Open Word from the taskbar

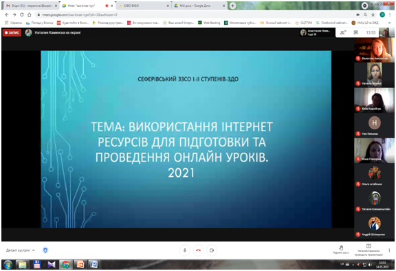[94, 265]
